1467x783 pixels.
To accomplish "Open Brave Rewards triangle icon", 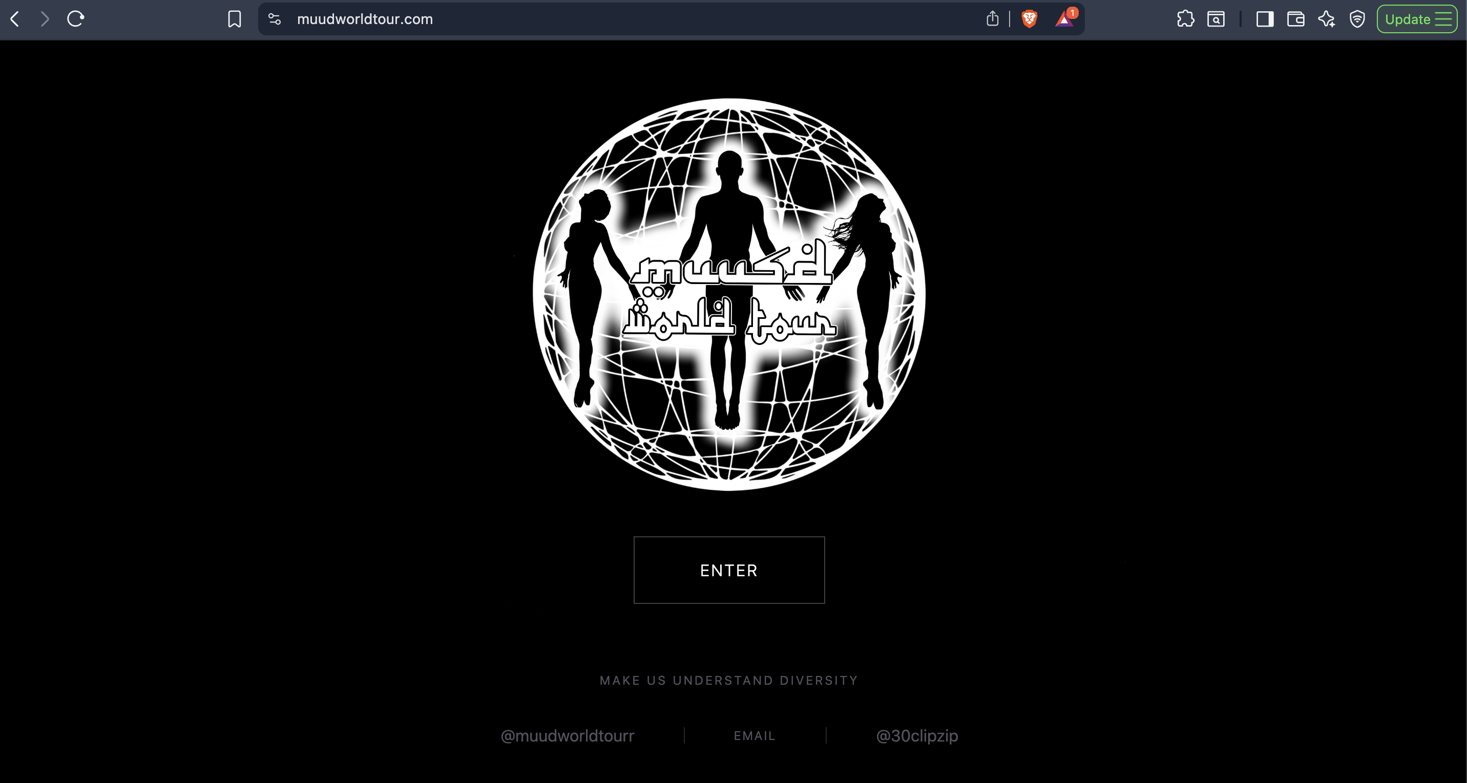I will [x=1063, y=19].
